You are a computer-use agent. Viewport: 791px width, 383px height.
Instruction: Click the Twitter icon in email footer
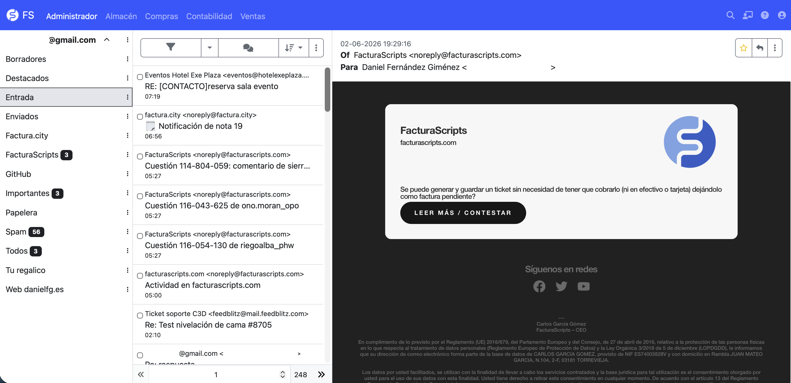(x=561, y=286)
